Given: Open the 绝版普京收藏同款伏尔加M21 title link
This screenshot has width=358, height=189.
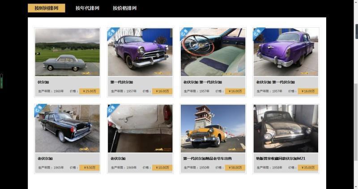Looking at the screenshot, I should [281, 158].
